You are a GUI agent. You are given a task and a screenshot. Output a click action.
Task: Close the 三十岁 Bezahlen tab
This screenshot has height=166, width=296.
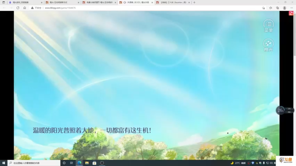click(x=189, y=3)
